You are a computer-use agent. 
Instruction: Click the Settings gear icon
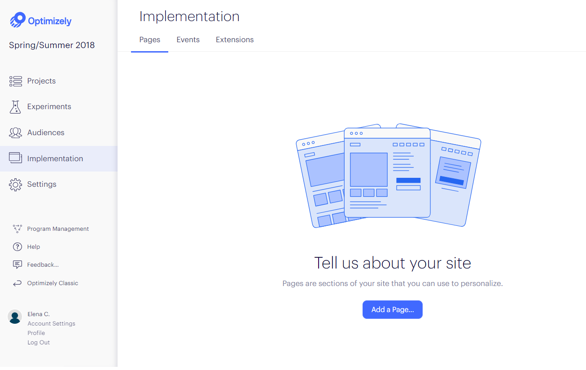[x=16, y=185]
